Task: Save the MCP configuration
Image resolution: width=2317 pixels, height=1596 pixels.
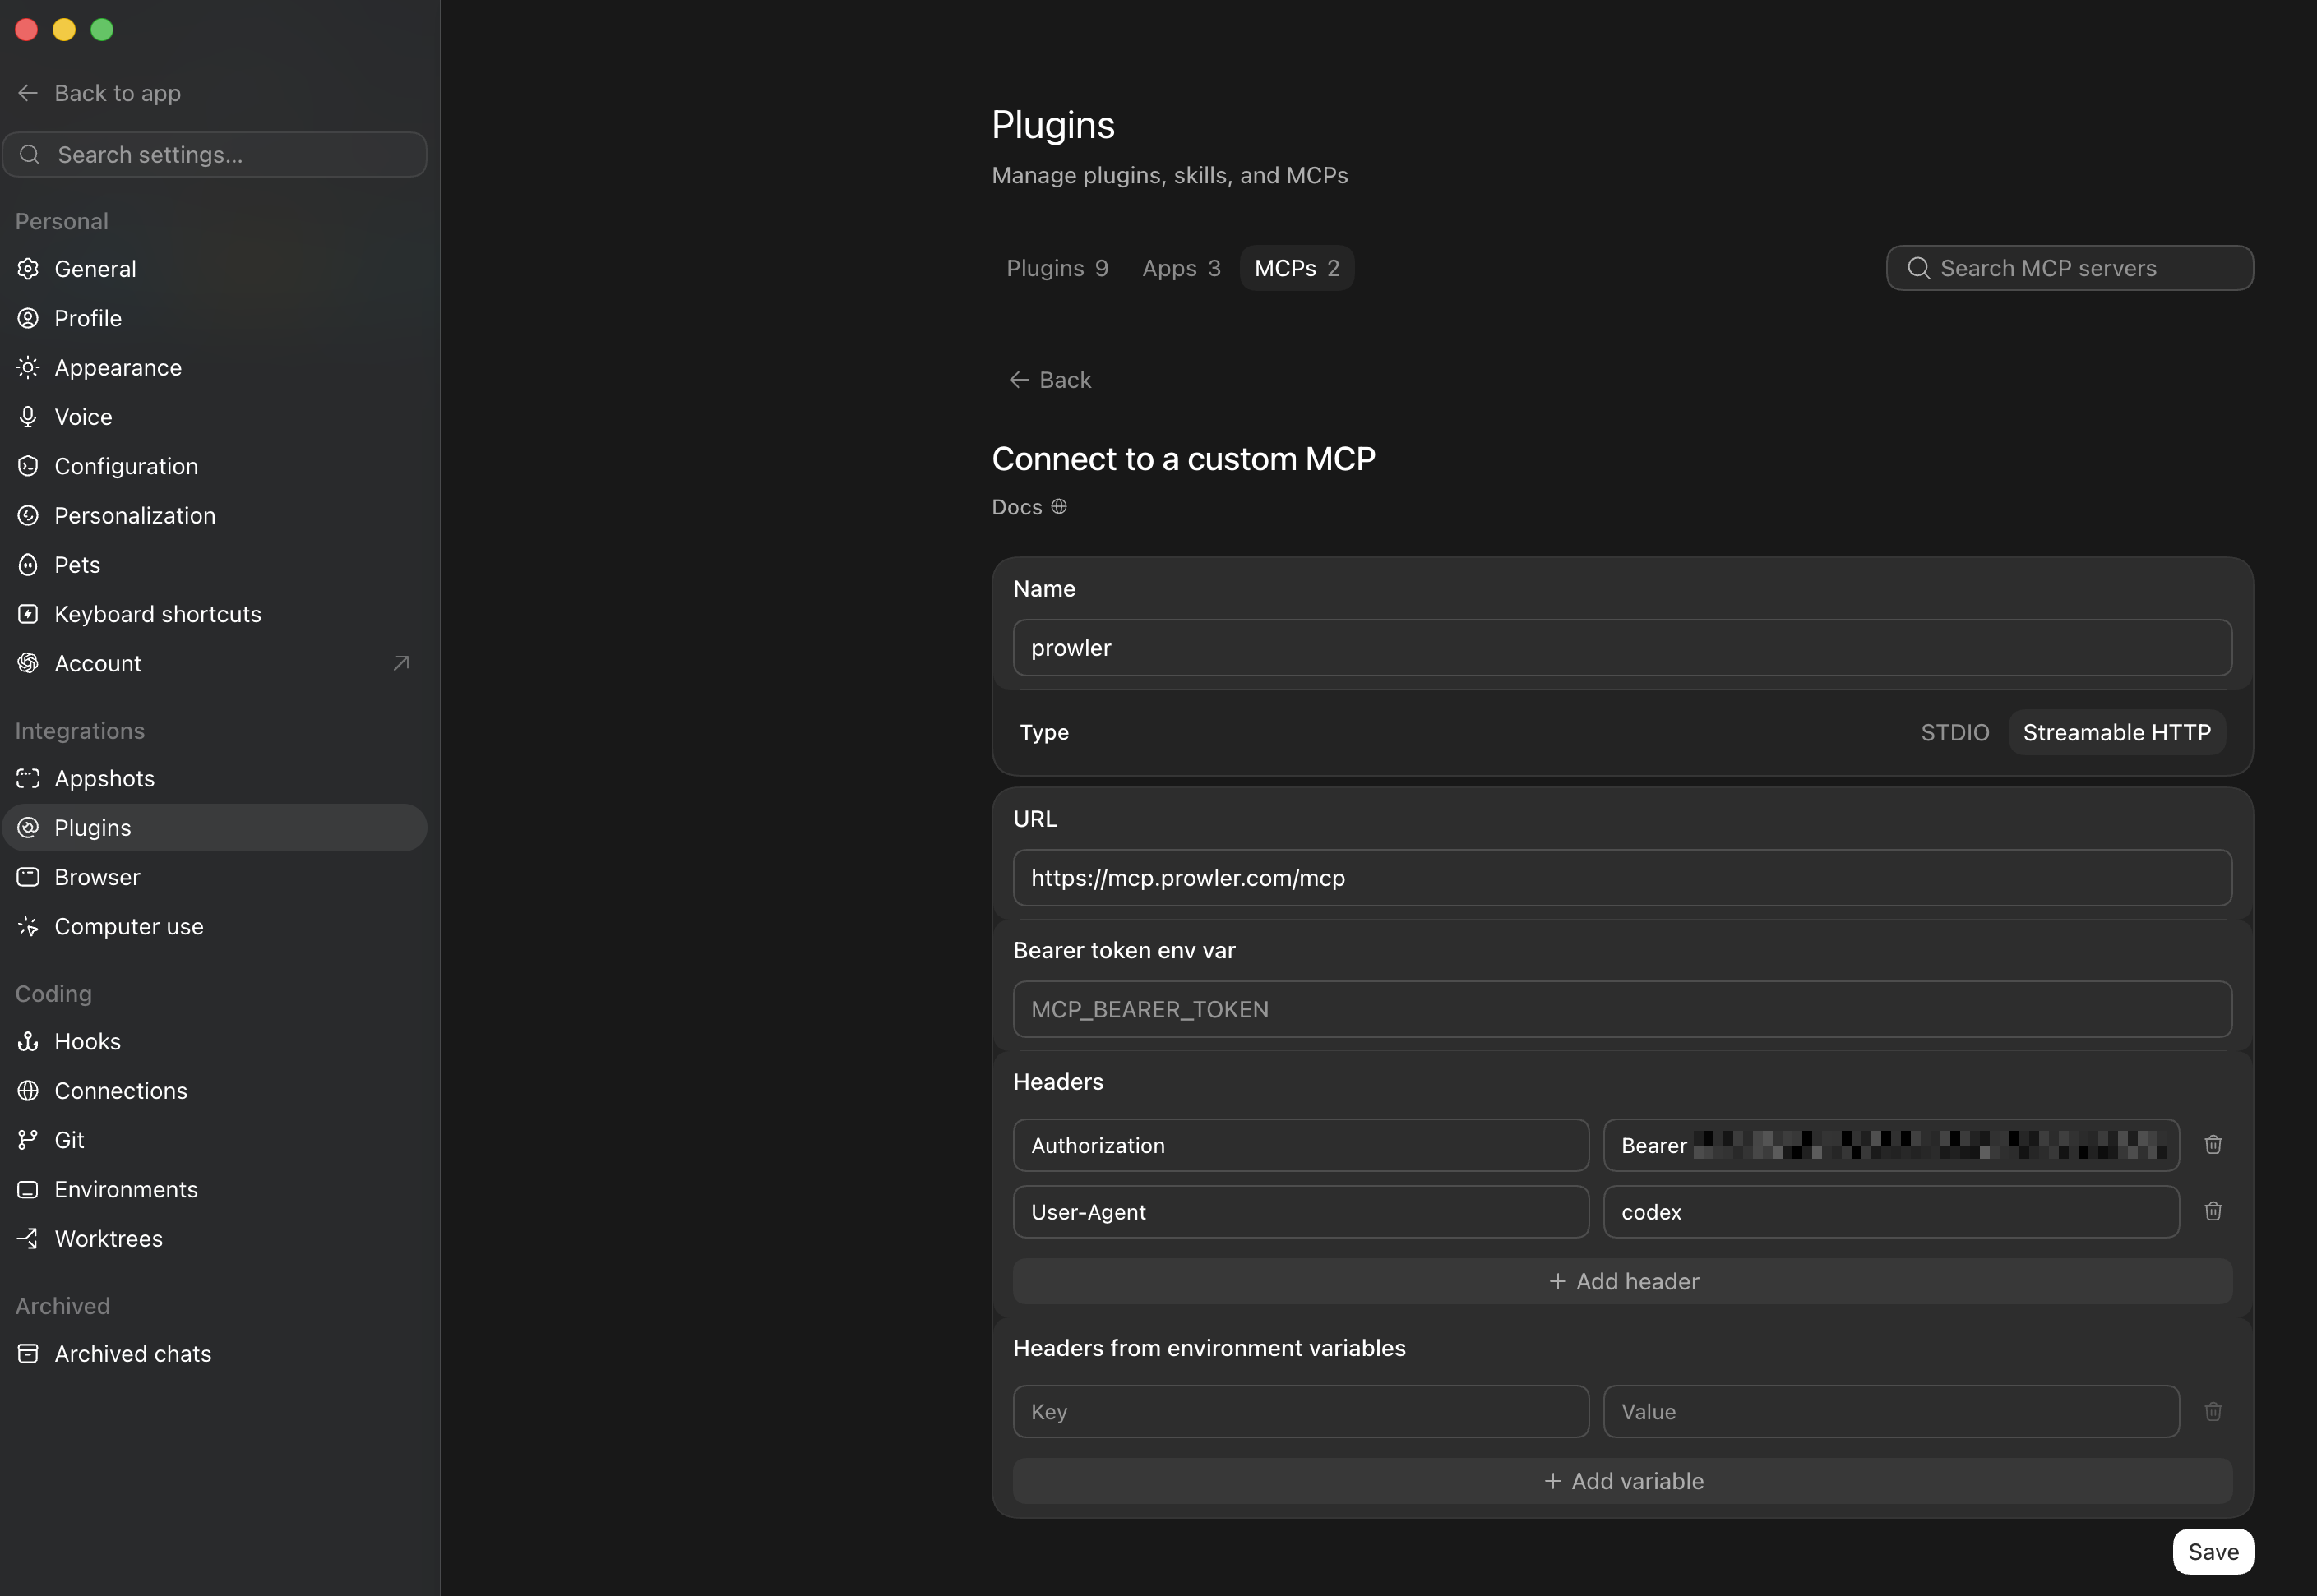Action: (x=2213, y=1552)
